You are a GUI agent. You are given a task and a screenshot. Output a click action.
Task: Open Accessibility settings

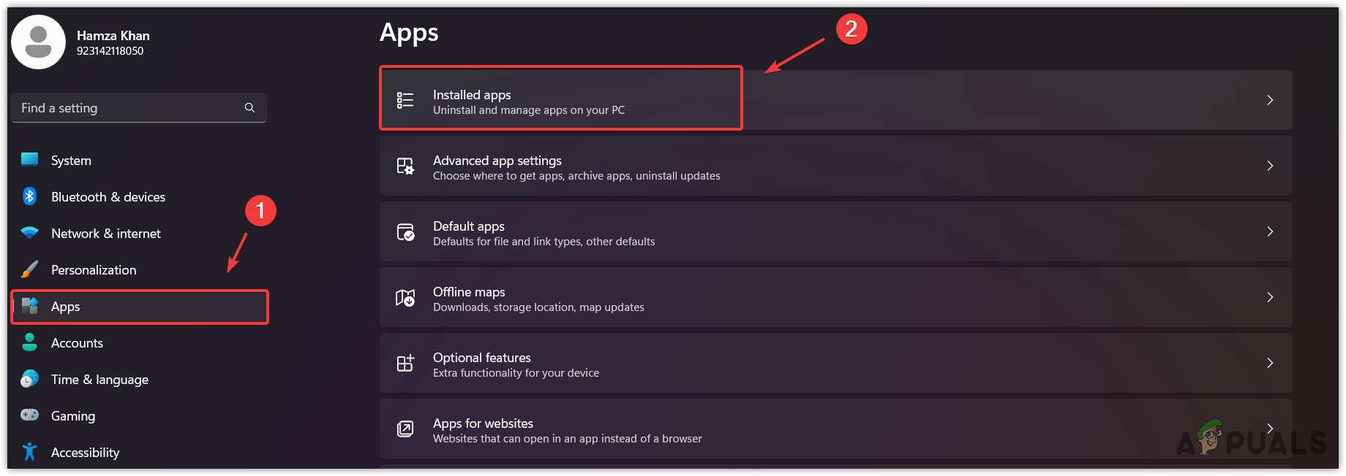tap(85, 453)
